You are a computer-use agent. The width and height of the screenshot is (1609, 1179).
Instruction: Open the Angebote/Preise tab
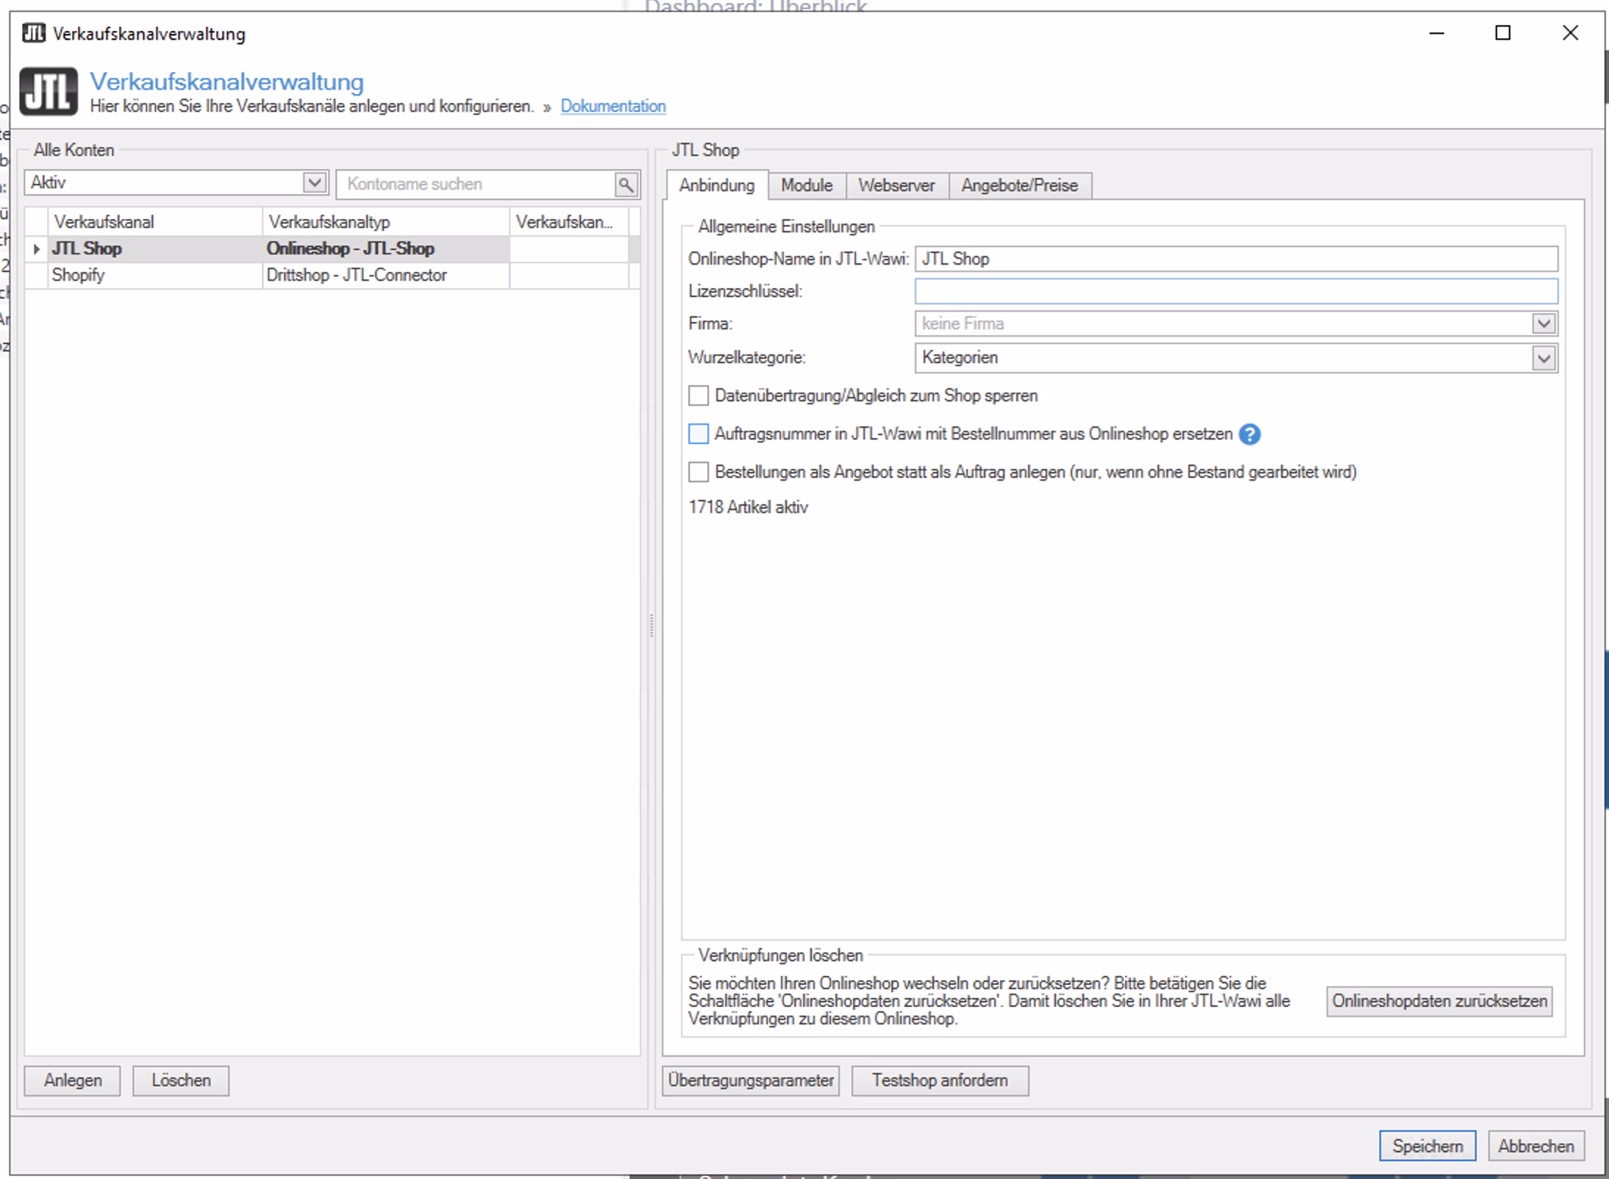coord(1019,185)
